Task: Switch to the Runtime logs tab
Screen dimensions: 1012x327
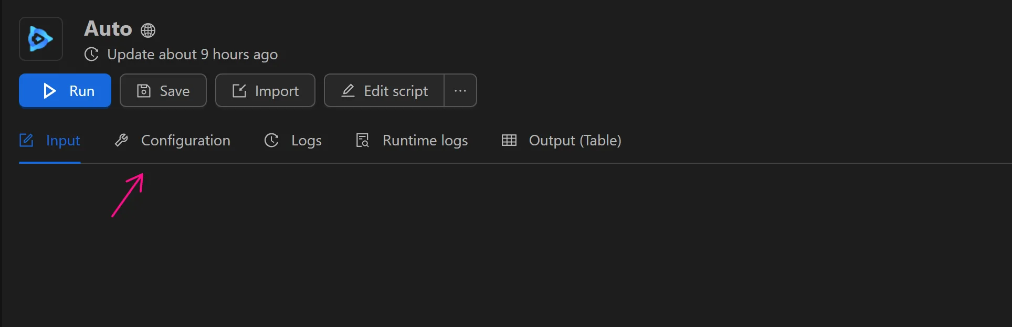Action: click(x=425, y=140)
